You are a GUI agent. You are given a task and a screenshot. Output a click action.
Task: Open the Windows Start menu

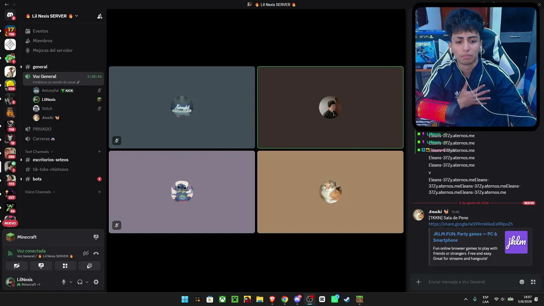click(185, 299)
